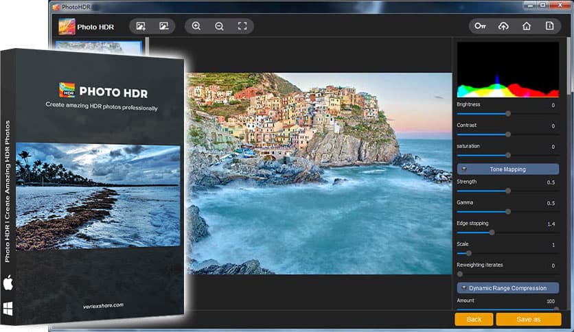Collapse the Tone Mapping section
Viewport: 574px width, 332px height.
(507, 169)
